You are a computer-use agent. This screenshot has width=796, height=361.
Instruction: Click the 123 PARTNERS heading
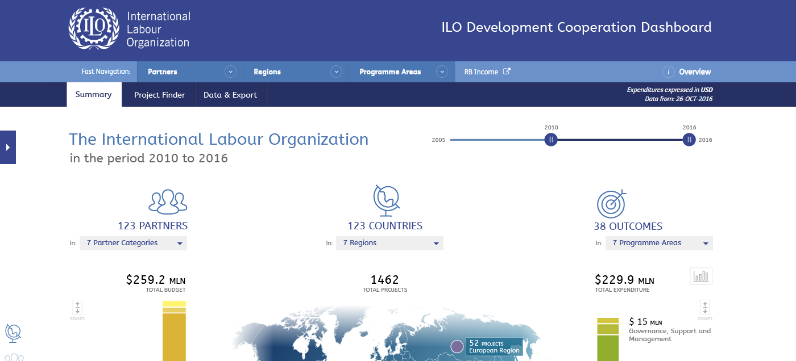tap(153, 226)
